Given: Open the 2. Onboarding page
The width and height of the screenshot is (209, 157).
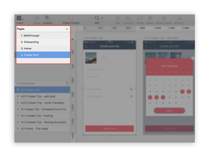Looking at the screenshot, I should pos(43,42).
